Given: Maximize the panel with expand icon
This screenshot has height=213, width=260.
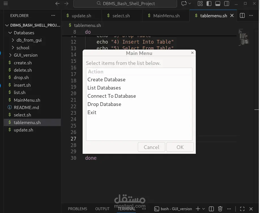Looking at the screenshot, I should (x=242, y=209).
